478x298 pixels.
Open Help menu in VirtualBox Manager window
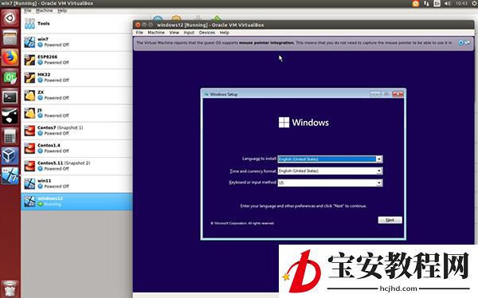62,10
